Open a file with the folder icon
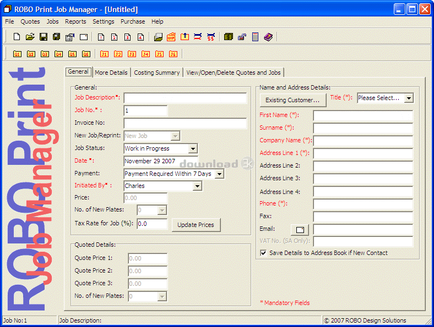Viewport: 434px width, 327px height. (x=30, y=37)
